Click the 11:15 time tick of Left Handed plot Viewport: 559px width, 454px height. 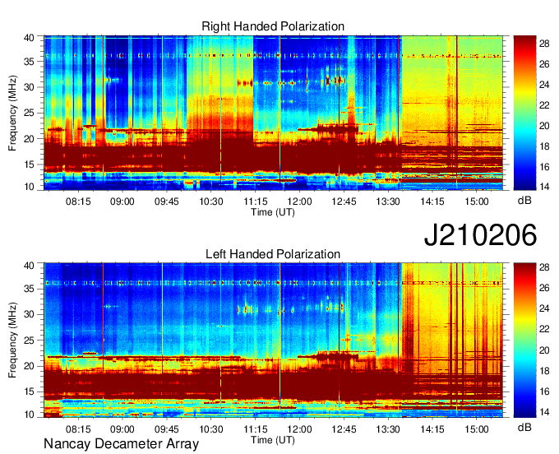pyautogui.click(x=256, y=429)
